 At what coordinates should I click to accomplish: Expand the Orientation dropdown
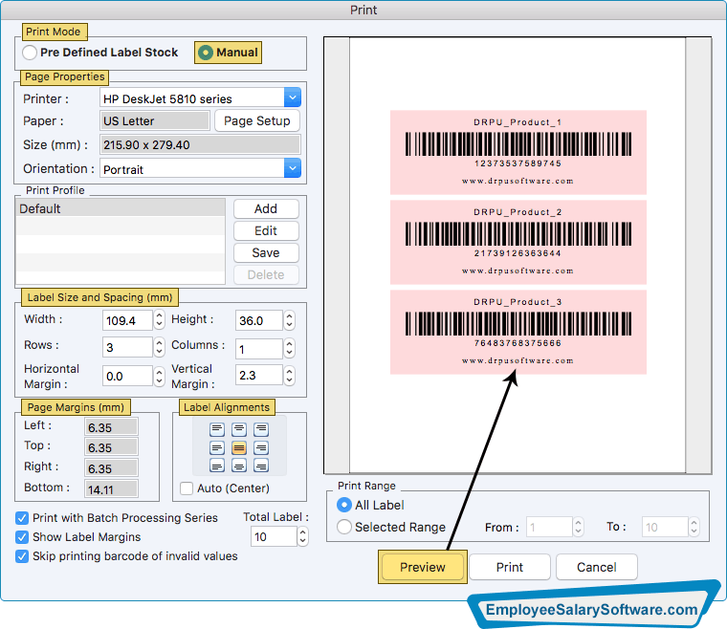coord(293,169)
